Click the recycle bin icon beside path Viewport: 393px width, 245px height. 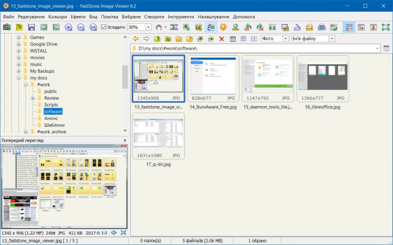coord(386,48)
